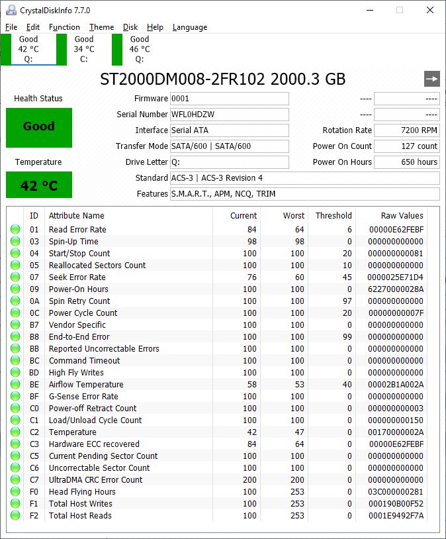Open the Disk menu
Image resolution: width=446 pixels, height=539 pixels.
click(x=130, y=27)
